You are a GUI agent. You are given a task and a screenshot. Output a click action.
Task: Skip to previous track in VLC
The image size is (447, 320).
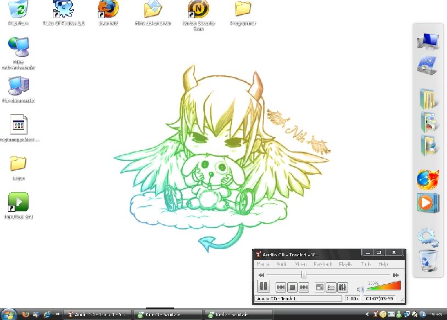(x=281, y=287)
